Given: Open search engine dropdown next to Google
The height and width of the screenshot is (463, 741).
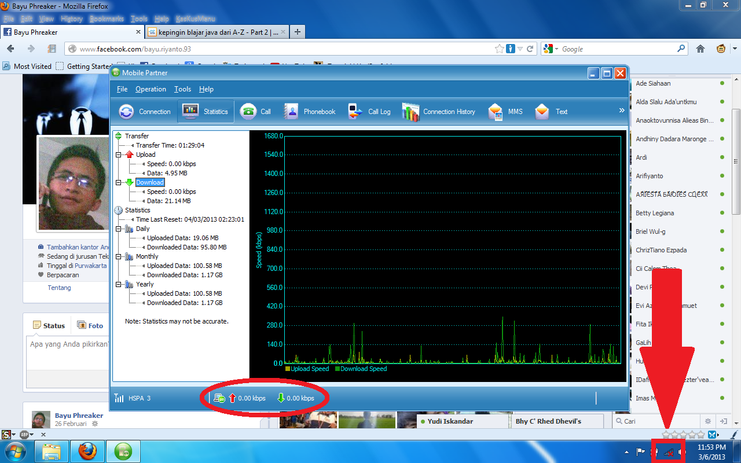Looking at the screenshot, I should [x=556, y=49].
